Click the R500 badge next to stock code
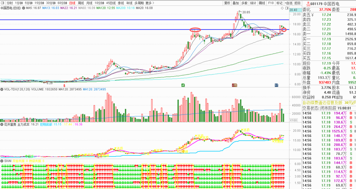This screenshot has height=189, width=356. tap(308, 4)
